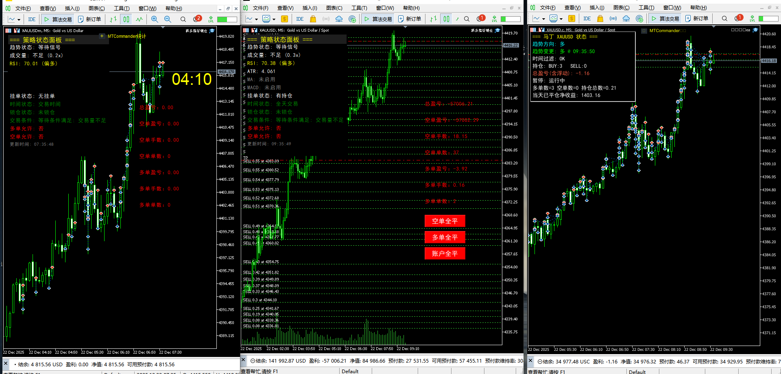This screenshot has height=374, width=781.
Task: Open the 帮助(H) menu in right window
Action: (698, 8)
